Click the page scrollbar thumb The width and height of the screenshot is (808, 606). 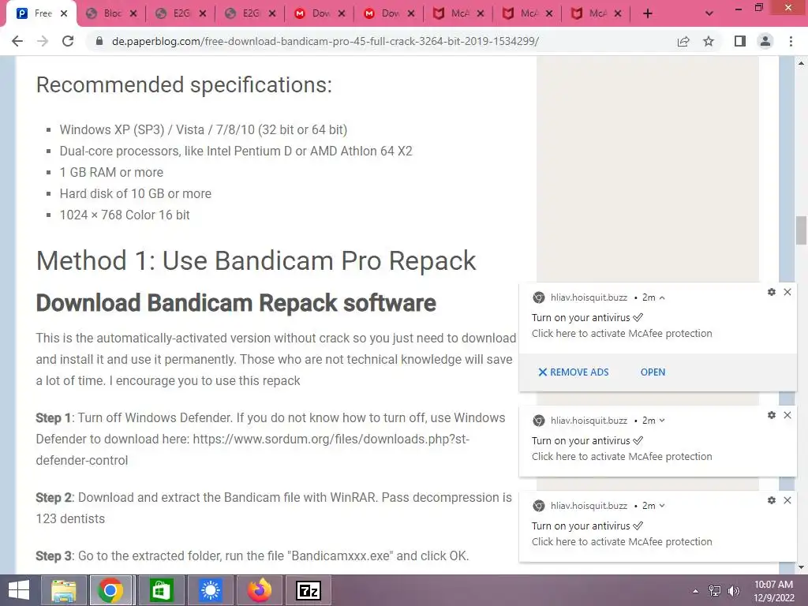(801, 230)
